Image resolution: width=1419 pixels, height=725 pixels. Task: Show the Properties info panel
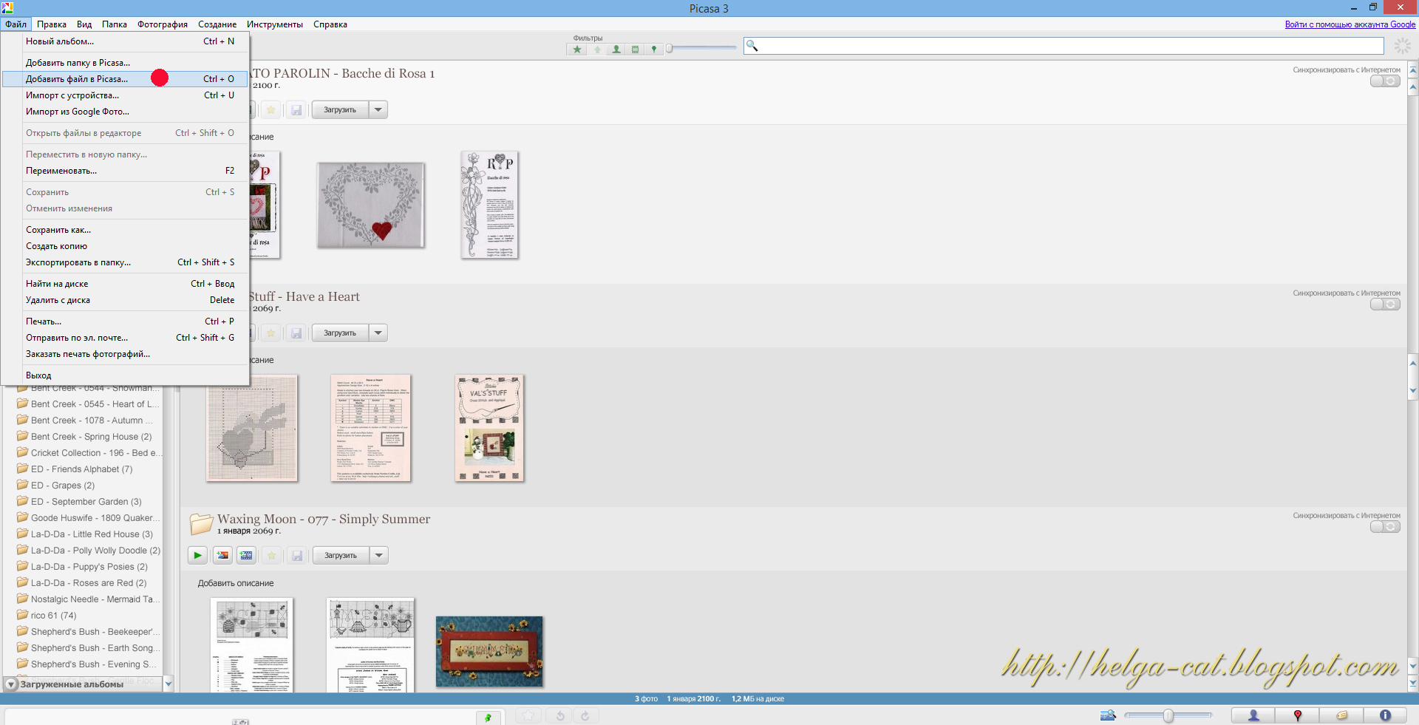[1385, 715]
